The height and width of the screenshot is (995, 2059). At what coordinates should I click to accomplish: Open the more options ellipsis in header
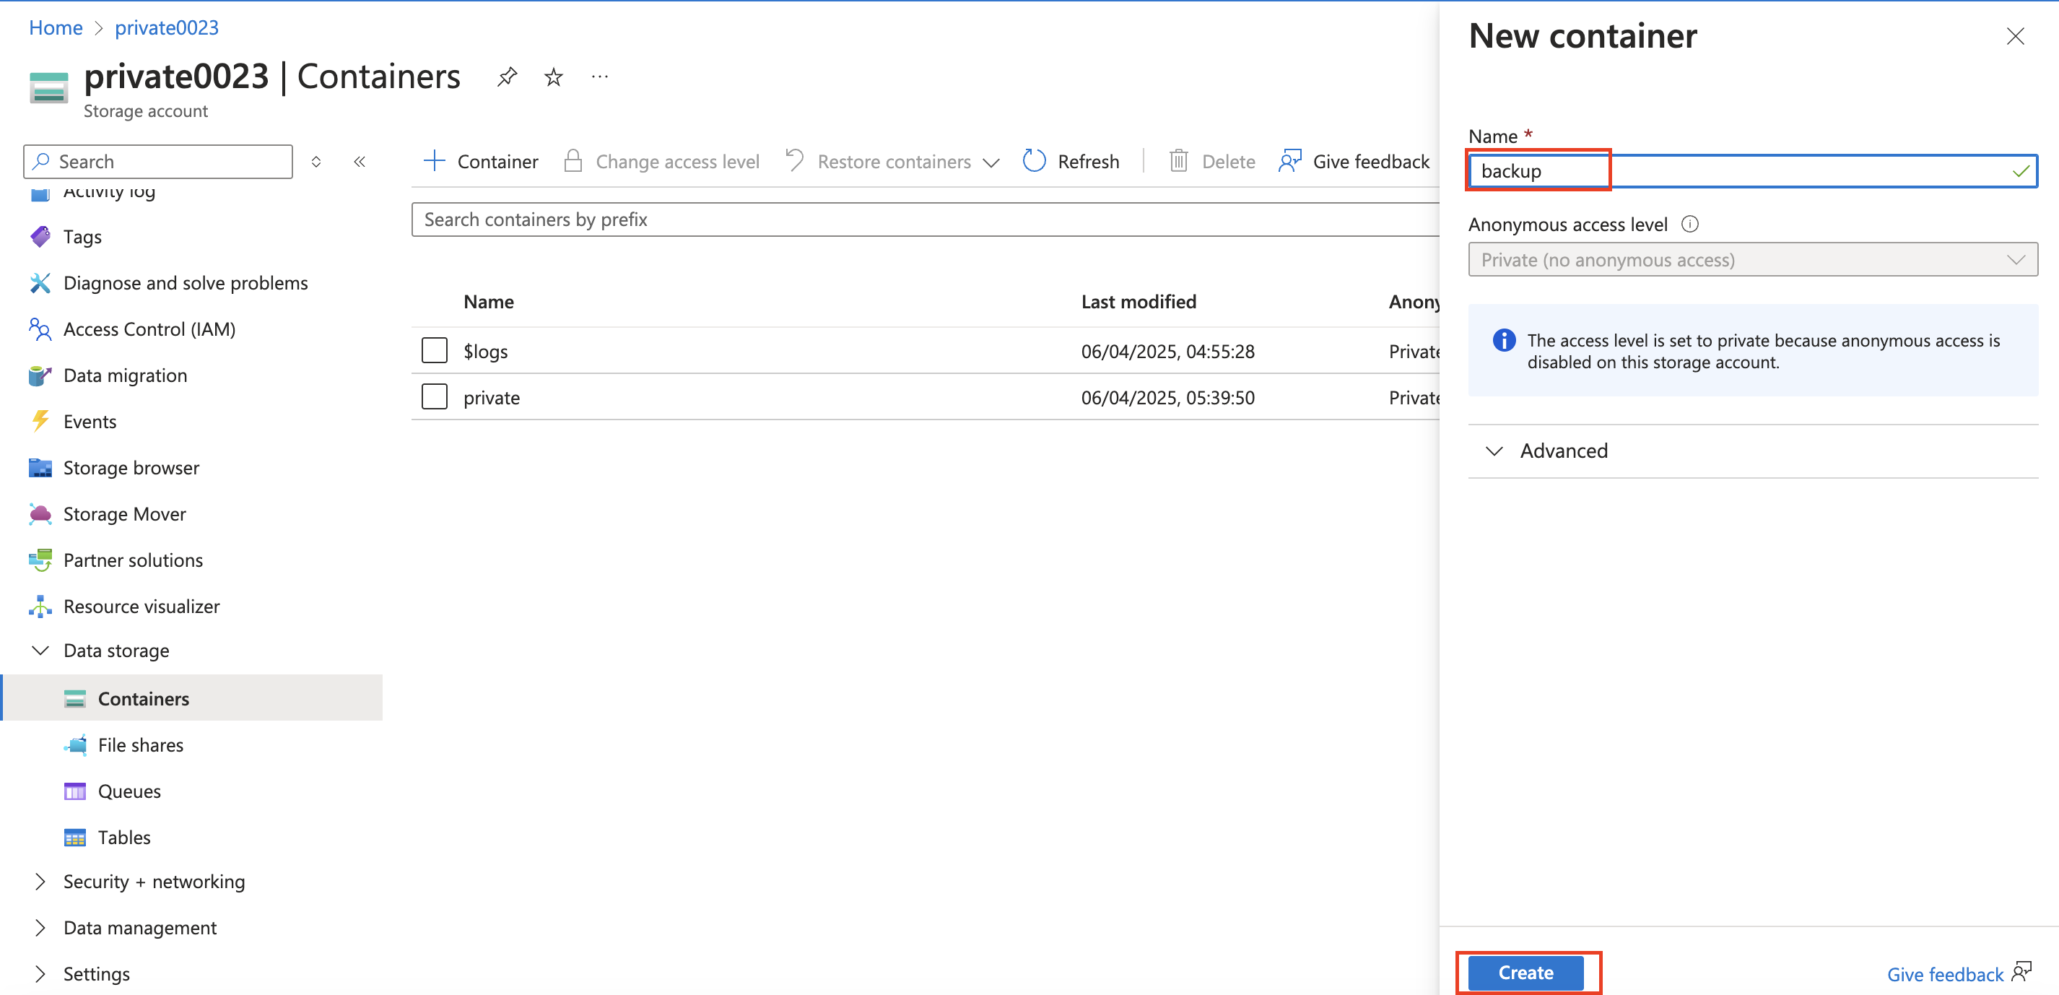click(599, 77)
